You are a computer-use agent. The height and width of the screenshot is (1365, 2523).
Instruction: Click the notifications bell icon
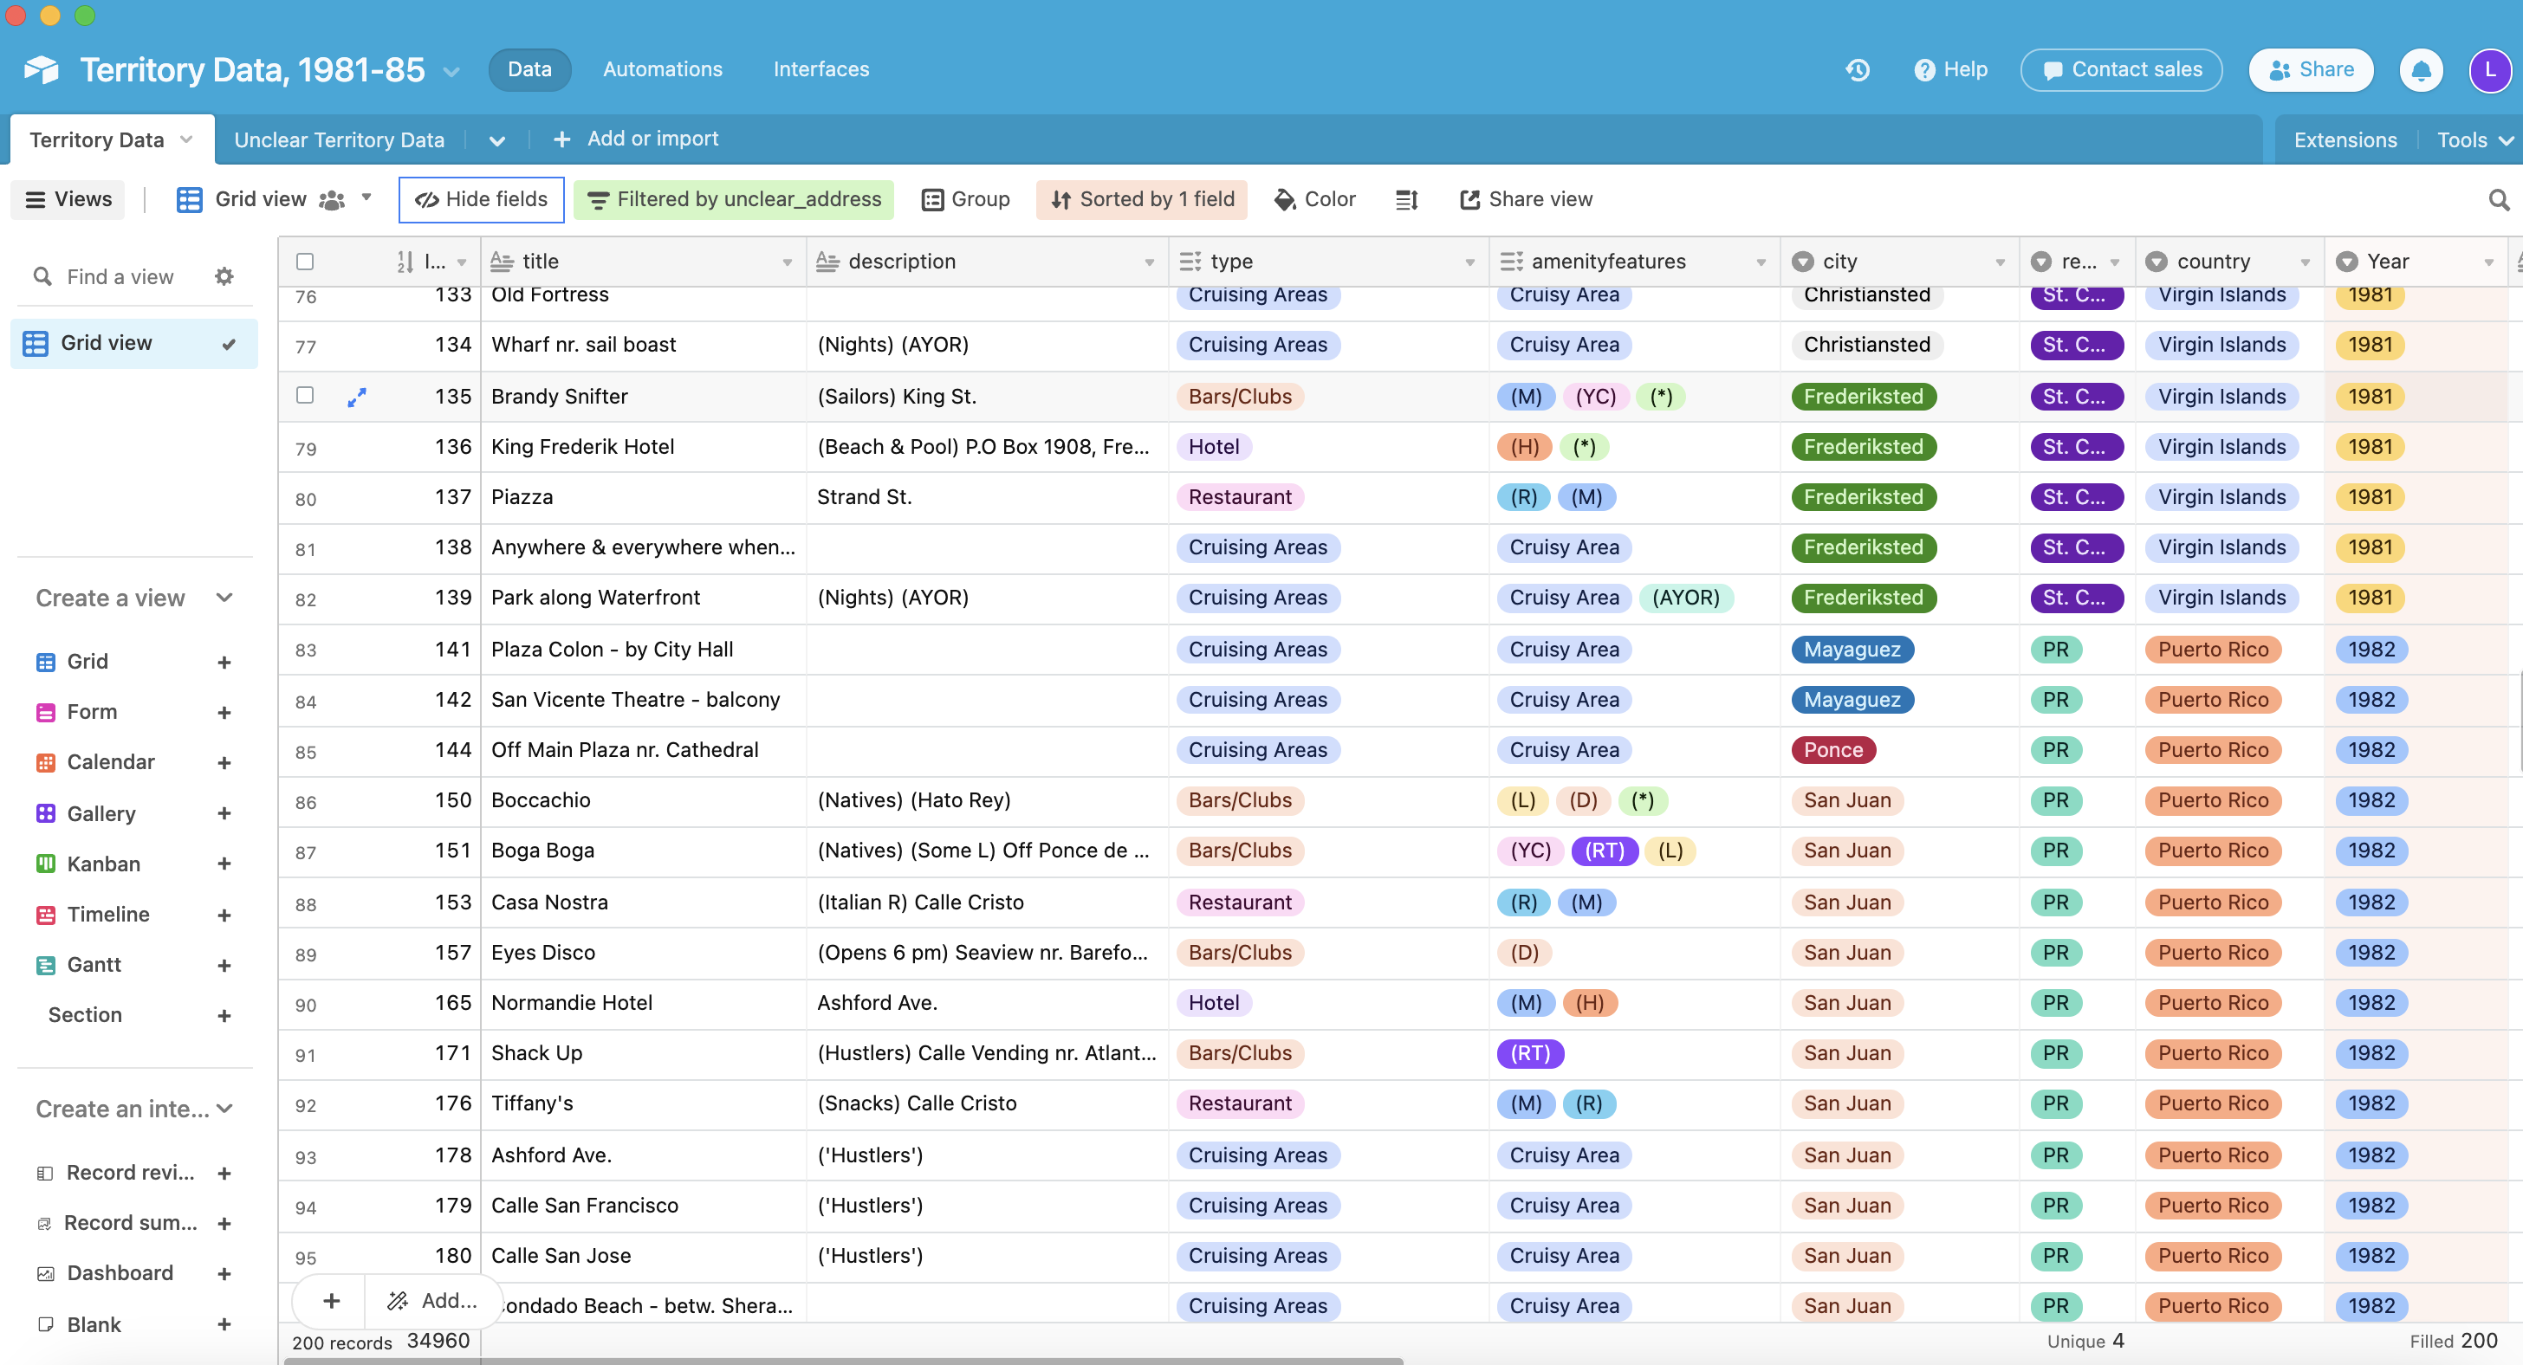point(2420,69)
